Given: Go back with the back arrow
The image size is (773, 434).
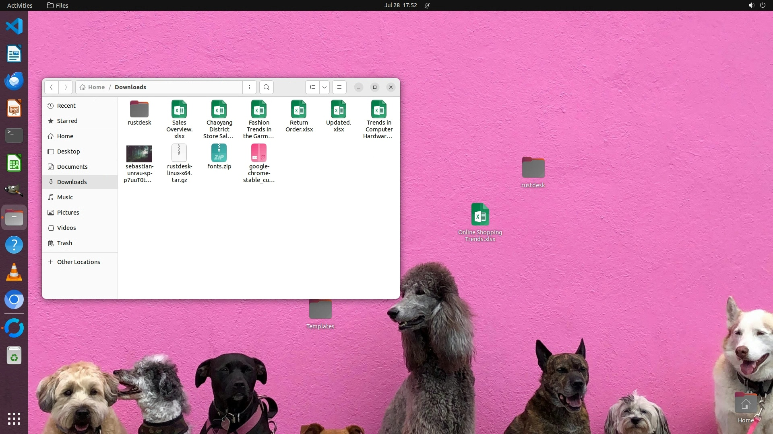Looking at the screenshot, I should pos(52,87).
